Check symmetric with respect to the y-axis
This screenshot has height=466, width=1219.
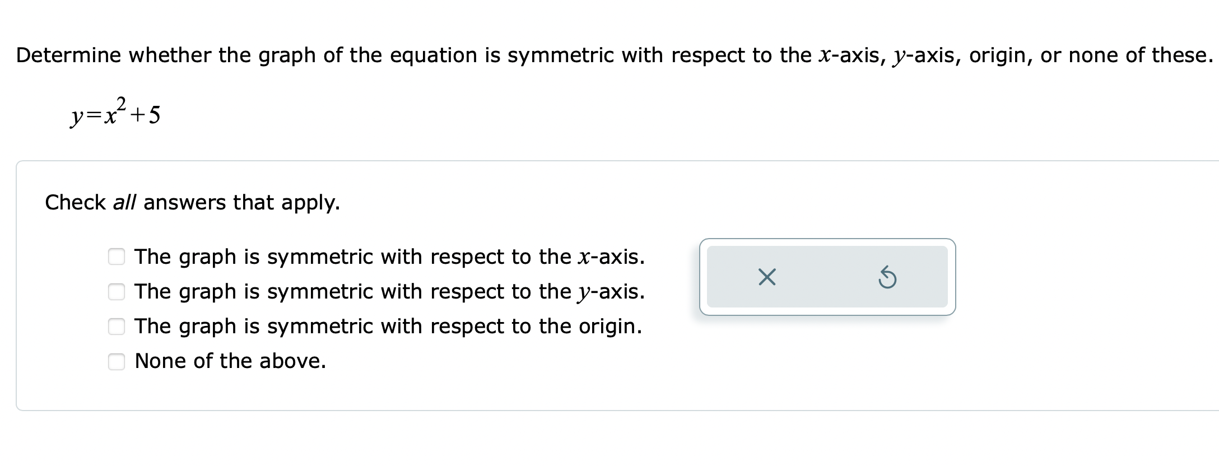[116, 292]
